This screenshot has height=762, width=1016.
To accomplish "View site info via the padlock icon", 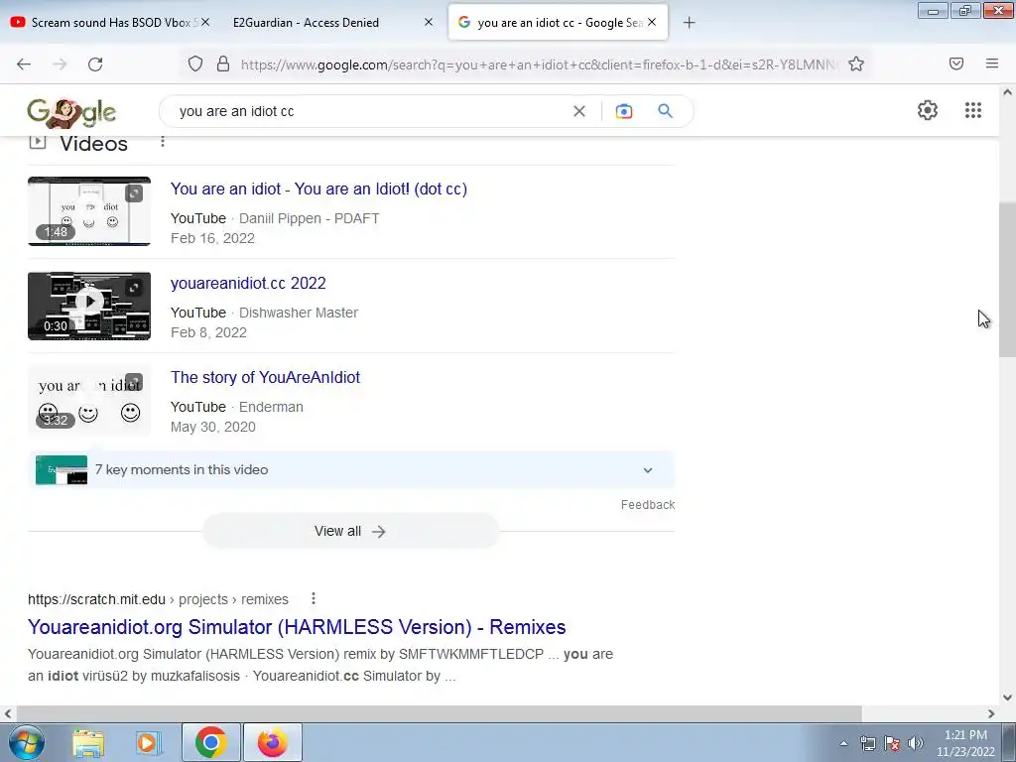I will (x=223, y=63).
